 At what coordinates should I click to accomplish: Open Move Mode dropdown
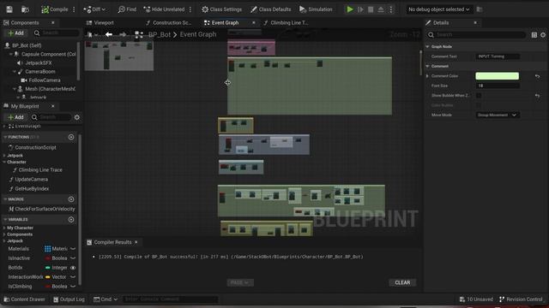click(x=498, y=115)
